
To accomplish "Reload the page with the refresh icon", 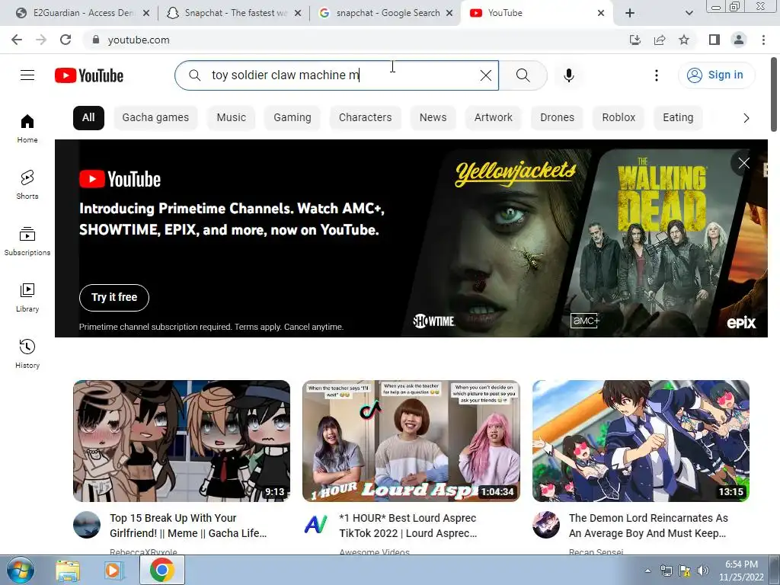I will [x=66, y=40].
